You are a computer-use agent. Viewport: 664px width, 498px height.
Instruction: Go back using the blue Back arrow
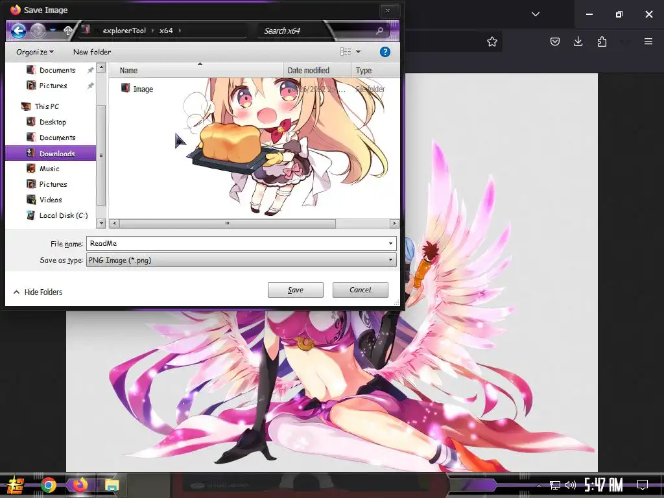tap(18, 30)
